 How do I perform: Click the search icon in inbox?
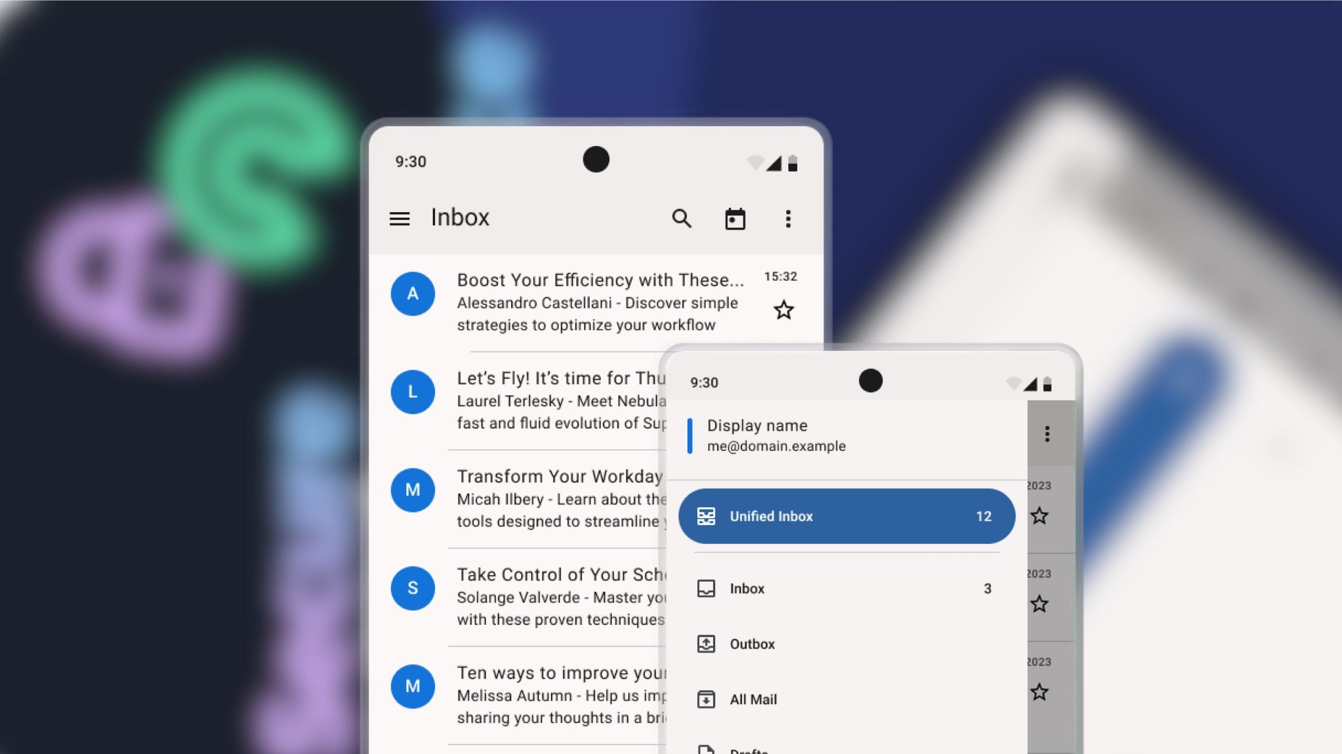click(682, 217)
